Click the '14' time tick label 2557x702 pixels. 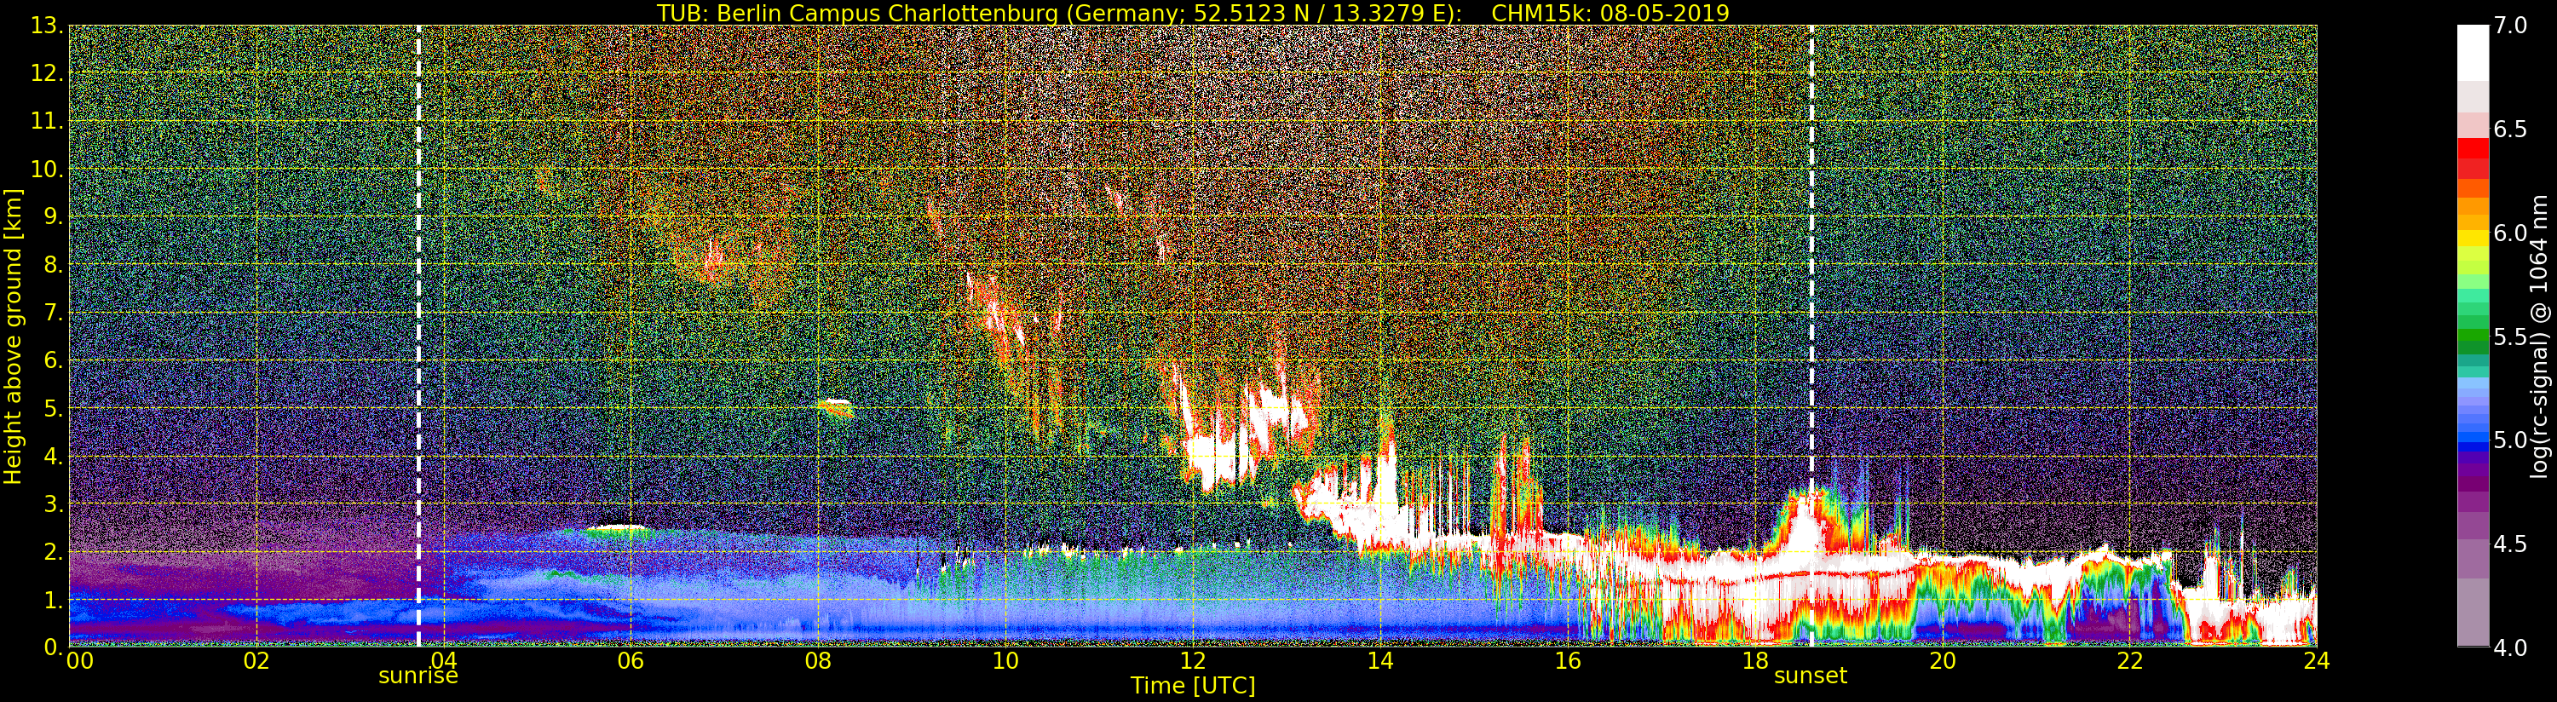pos(1379,661)
